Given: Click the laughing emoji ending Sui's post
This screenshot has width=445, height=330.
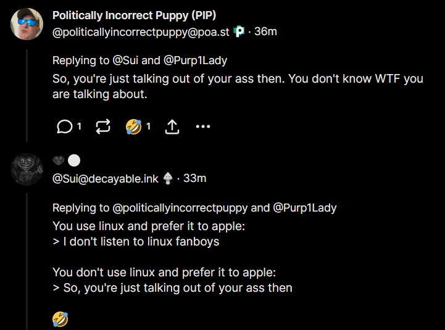Looking at the screenshot, I should tap(60, 319).
